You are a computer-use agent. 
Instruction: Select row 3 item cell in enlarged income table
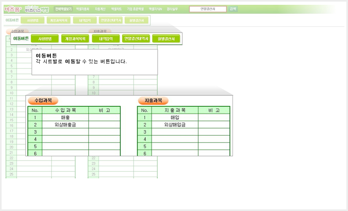(x=65, y=132)
